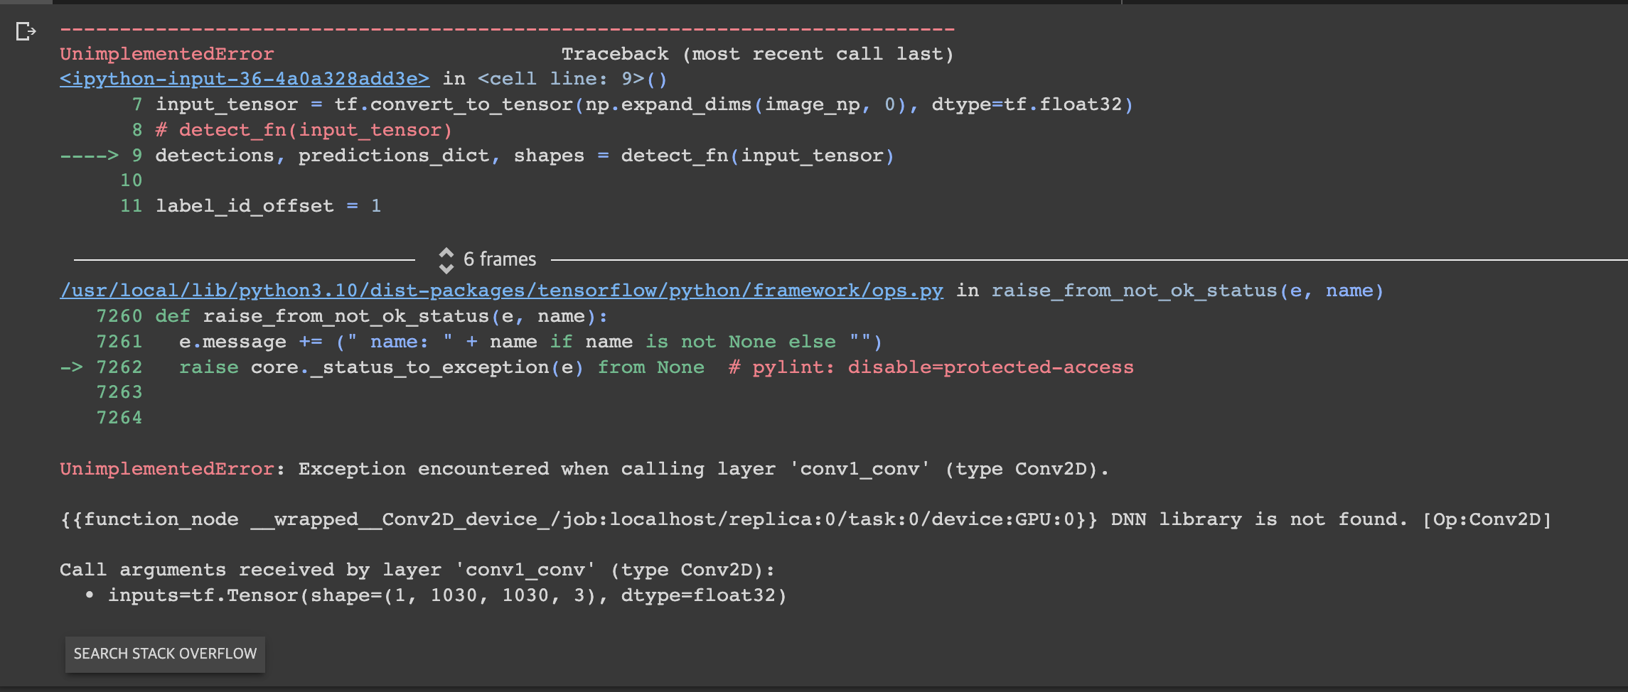Viewport: 1628px width, 692px height.
Task: Click the '[Op:Conv2D]' text
Action: 1486,519
